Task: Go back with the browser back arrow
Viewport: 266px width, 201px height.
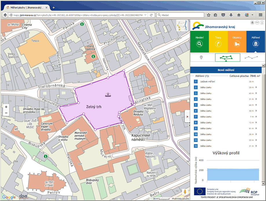Action: (5, 15)
